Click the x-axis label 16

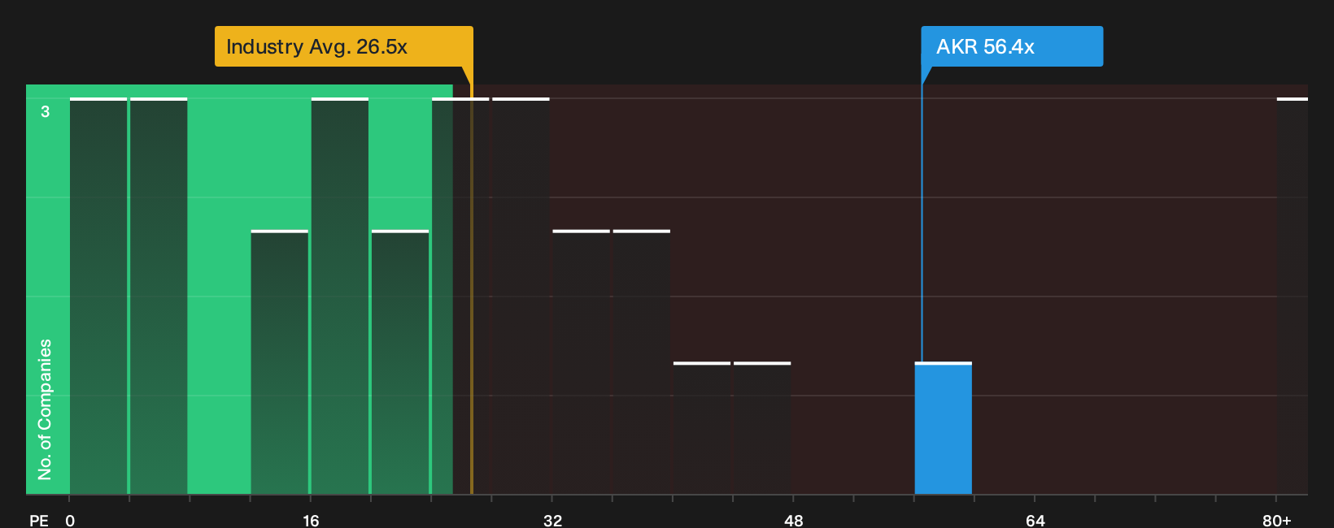tap(311, 520)
